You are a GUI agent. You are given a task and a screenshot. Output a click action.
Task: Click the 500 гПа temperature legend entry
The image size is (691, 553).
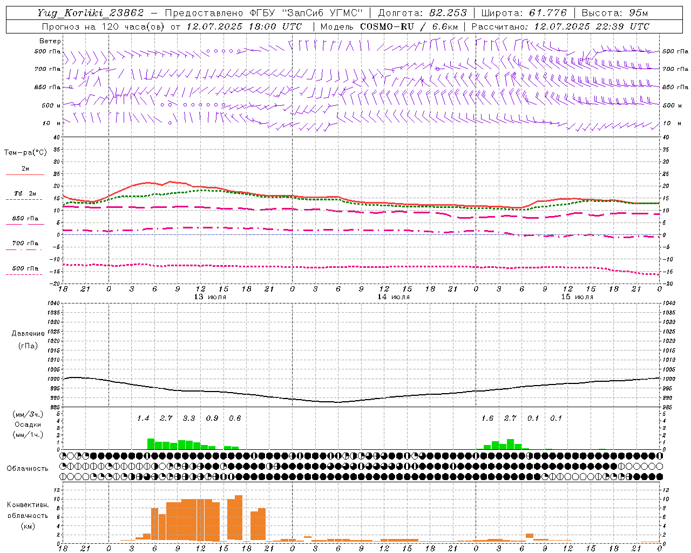[x=25, y=268]
